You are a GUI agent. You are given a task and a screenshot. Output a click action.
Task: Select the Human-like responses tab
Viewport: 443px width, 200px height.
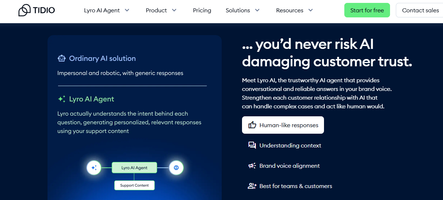point(283,125)
